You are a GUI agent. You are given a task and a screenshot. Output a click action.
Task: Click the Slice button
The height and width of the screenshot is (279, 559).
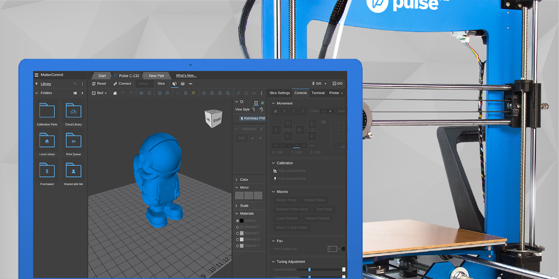(x=161, y=84)
